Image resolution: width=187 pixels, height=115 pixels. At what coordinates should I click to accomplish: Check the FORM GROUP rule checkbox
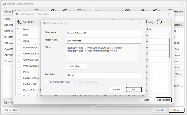pyautogui.click(x=19, y=48)
